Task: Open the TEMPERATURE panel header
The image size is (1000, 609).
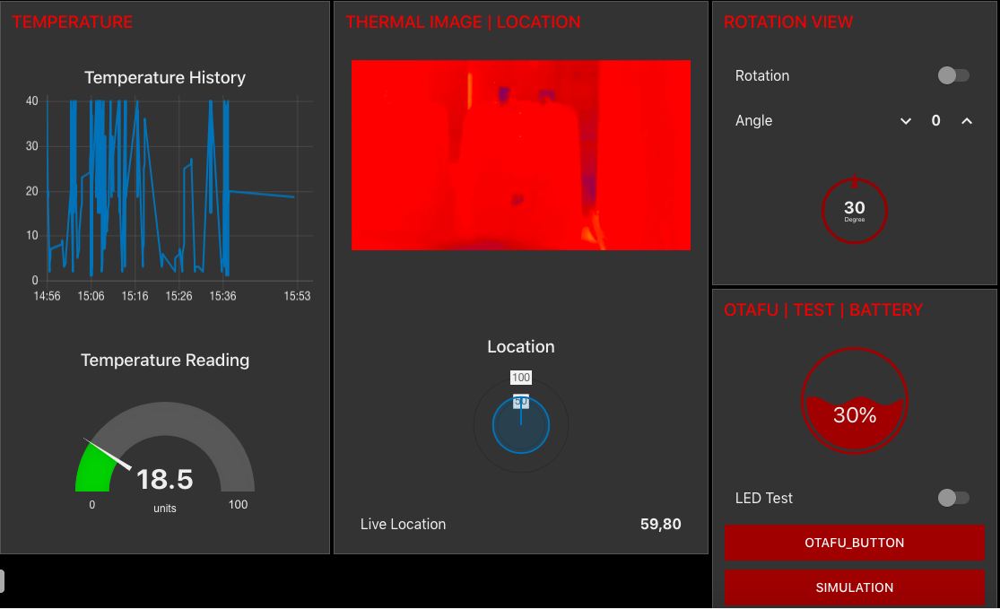Action: point(72,22)
